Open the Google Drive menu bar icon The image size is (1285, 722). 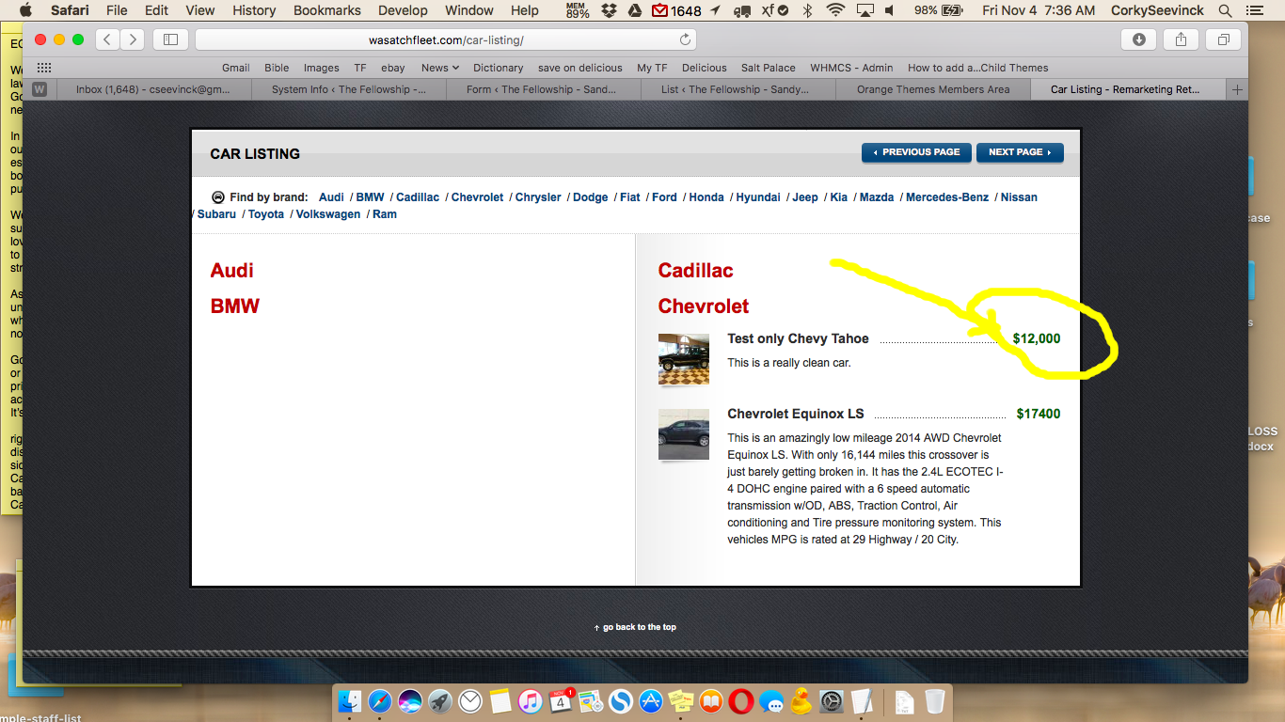(634, 10)
